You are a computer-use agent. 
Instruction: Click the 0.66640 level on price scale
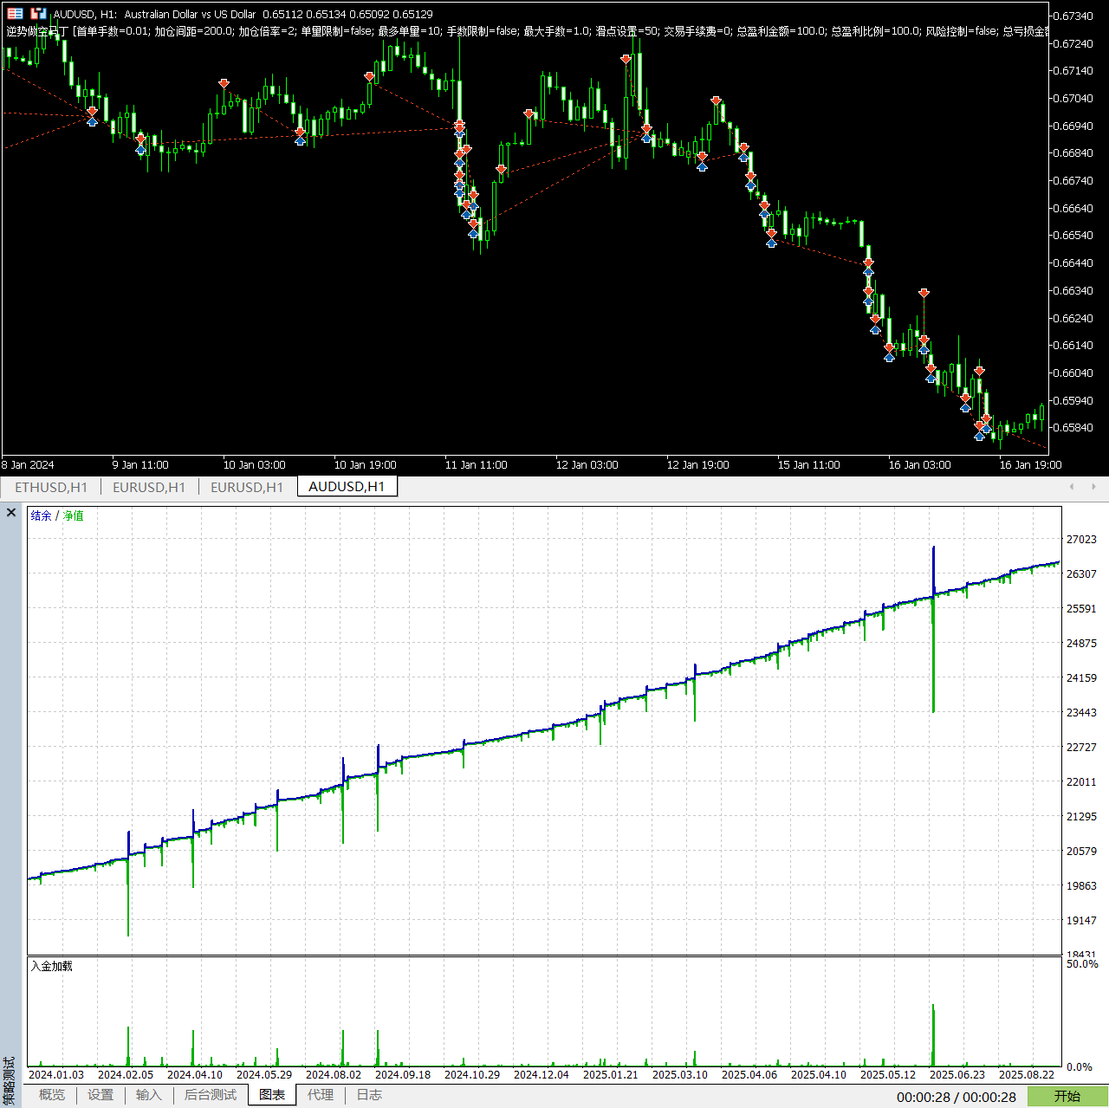tap(1072, 208)
